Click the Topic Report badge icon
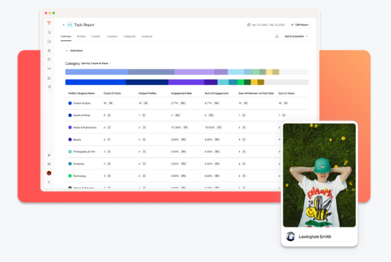The width and height of the screenshot is (391, 262). (x=70, y=25)
